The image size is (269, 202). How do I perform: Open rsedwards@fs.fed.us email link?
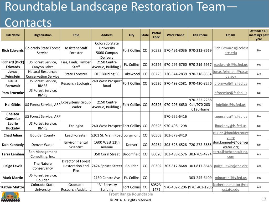231,65
